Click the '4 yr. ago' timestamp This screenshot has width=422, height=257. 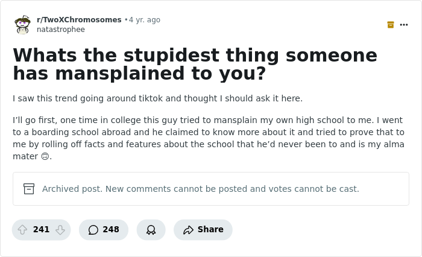145,20
